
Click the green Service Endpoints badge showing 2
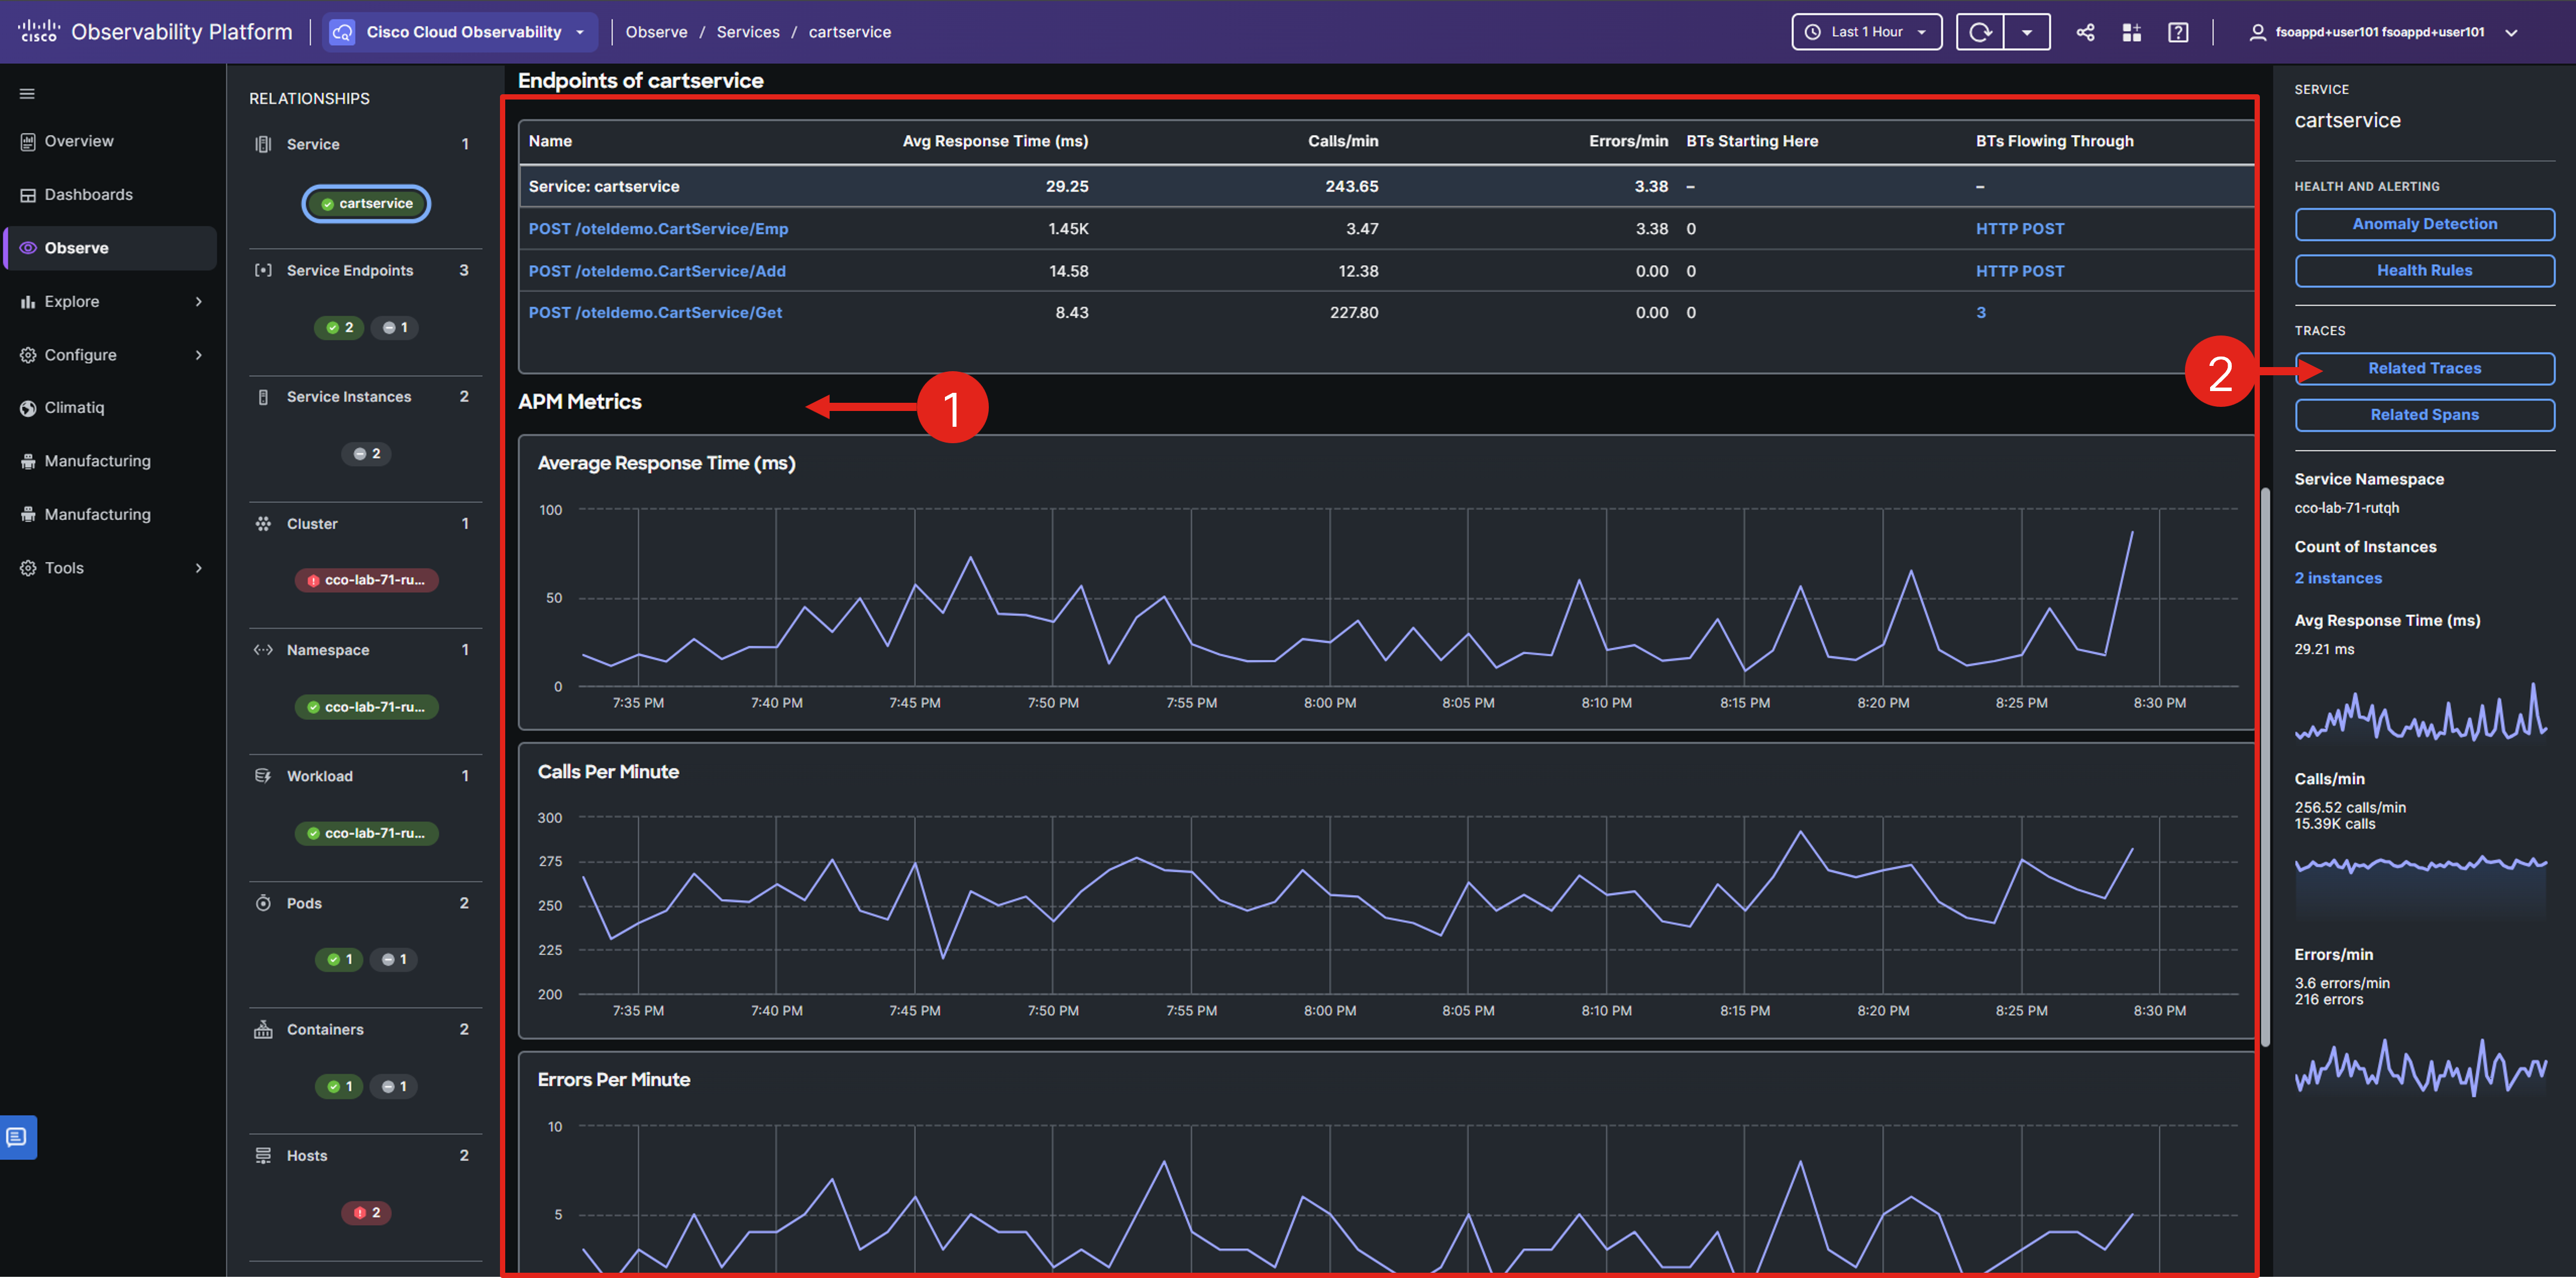tap(339, 327)
